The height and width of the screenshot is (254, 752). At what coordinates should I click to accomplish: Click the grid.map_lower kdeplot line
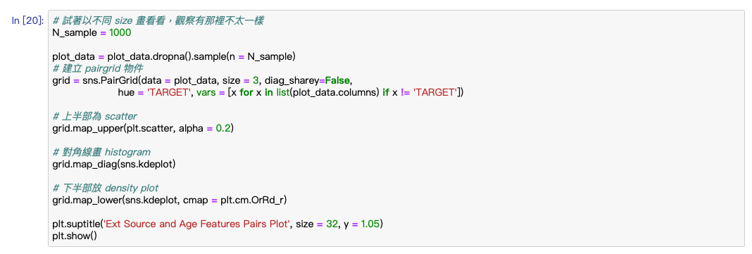pyautogui.click(x=169, y=201)
